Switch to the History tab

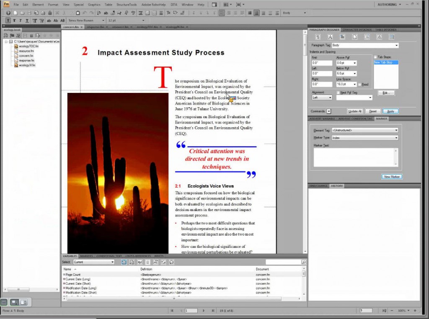(337, 186)
